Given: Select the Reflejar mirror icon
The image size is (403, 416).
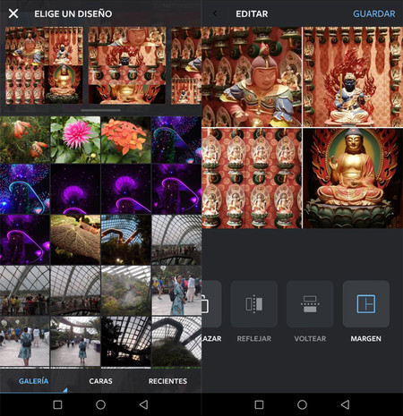Looking at the screenshot, I should pos(254,304).
